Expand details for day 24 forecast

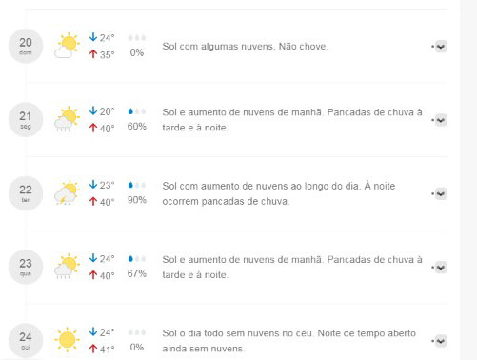pyautogui.click(x=441, y=341)
